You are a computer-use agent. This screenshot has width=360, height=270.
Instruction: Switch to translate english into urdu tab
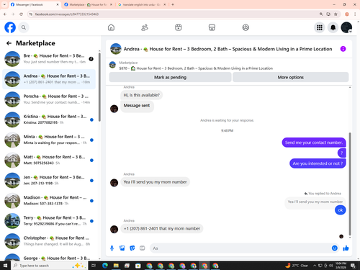tap(142, 4)
